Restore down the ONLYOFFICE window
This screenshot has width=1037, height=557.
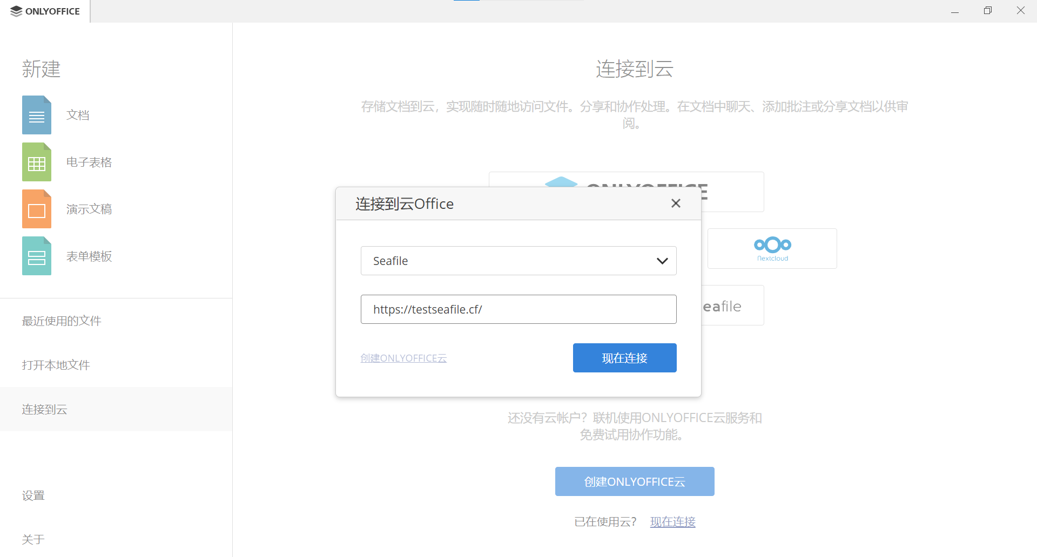click(x=988, y=11)
